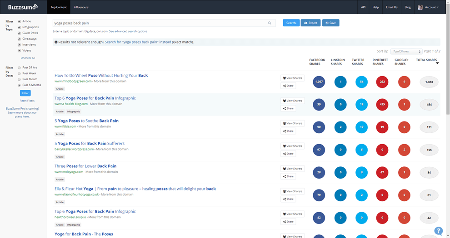The height and width of the screenshot is (238, 450).
Task: Select the Past Week date radio
Action: [x=19, y=73]
